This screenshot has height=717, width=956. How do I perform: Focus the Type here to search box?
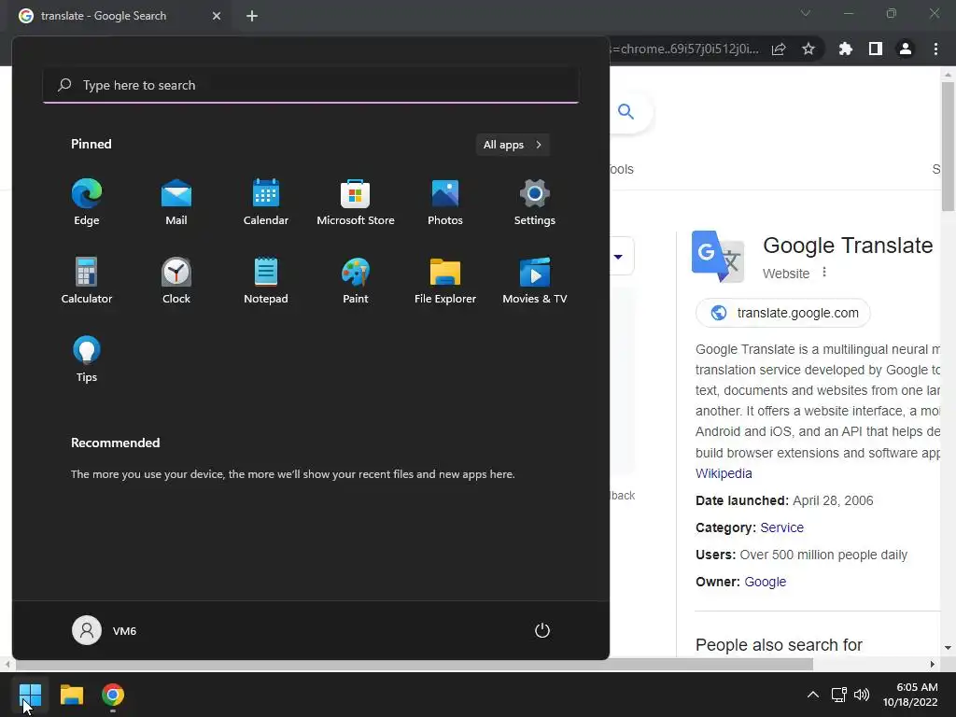tap(311, 85)
